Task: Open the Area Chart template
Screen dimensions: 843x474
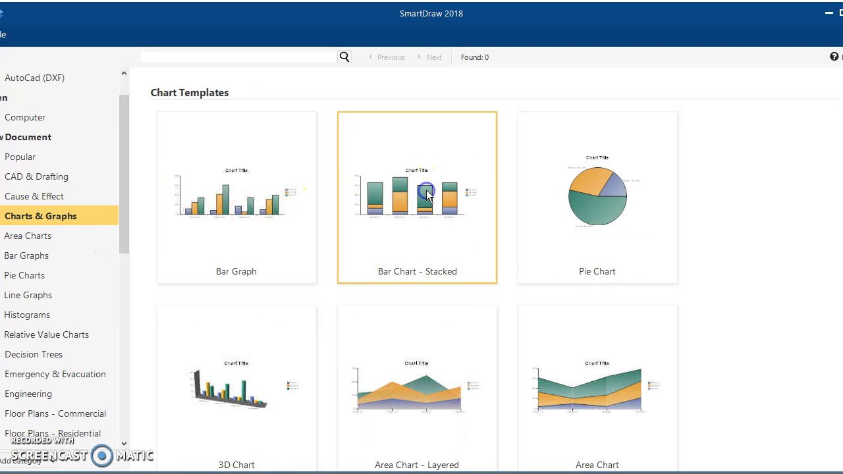Action: [597, 390]
